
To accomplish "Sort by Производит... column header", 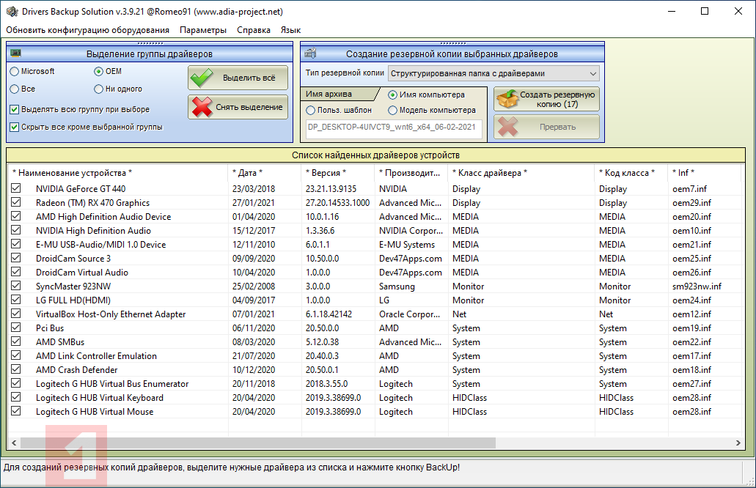I will pyautogui.click(x=411, y=172).
